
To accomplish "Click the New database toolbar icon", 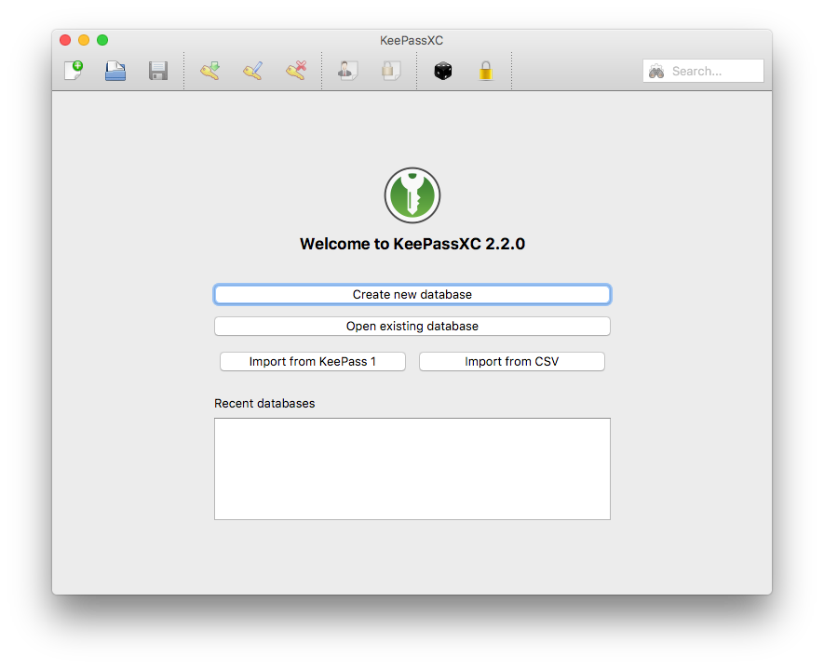I will (74, 71).
